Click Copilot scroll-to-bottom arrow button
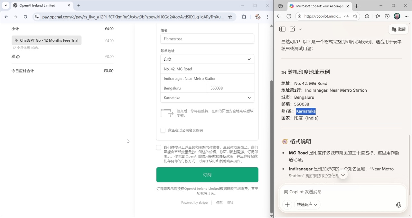 [343, 174]
